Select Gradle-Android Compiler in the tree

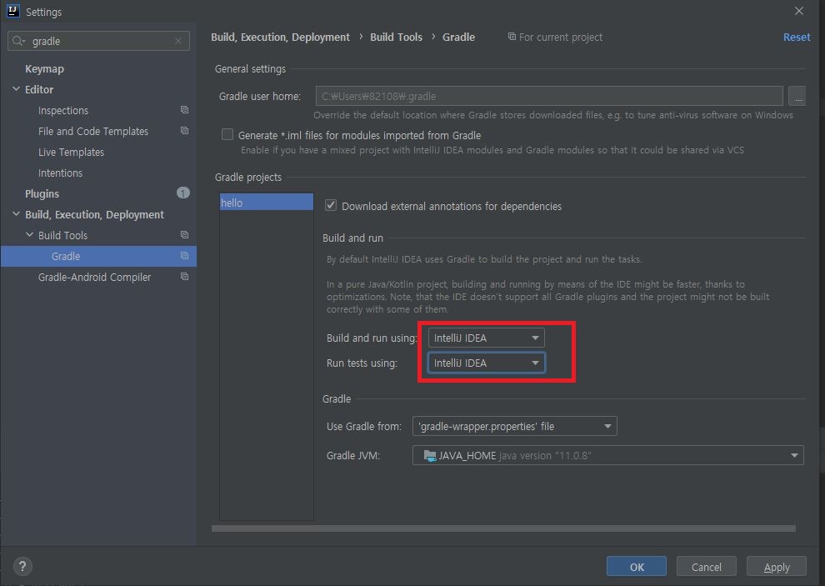pos(95,277)
